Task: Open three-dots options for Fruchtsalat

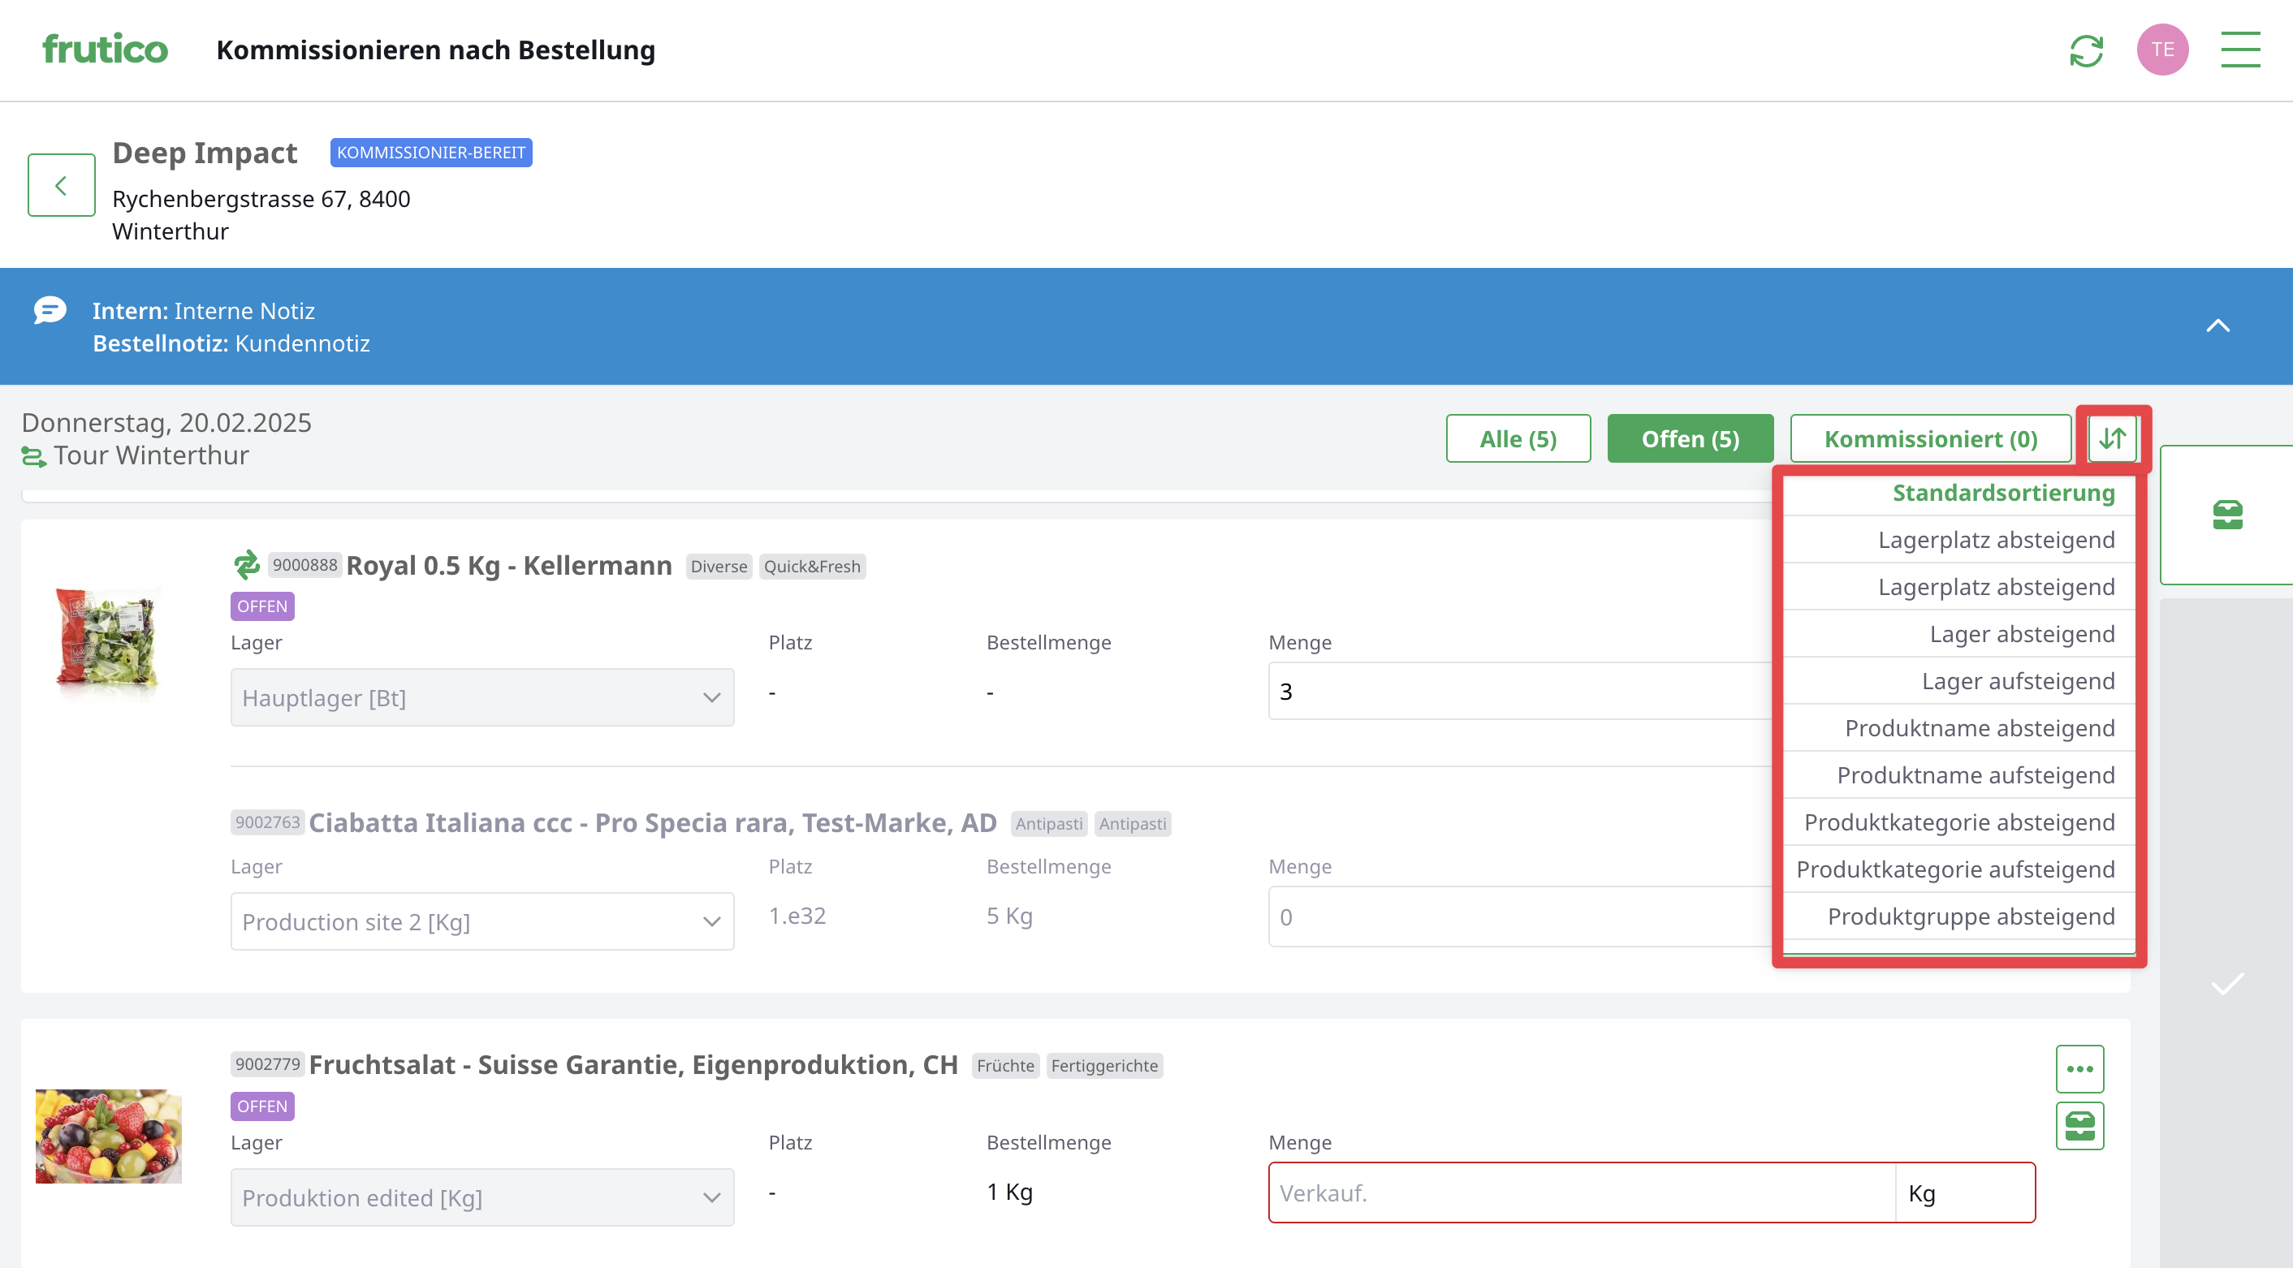Action: click(2079, 1068)
